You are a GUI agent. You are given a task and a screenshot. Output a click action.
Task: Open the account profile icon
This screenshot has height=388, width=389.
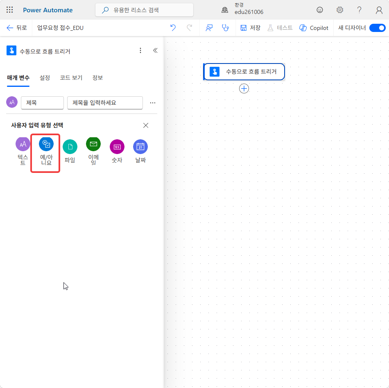click(379, 10)
